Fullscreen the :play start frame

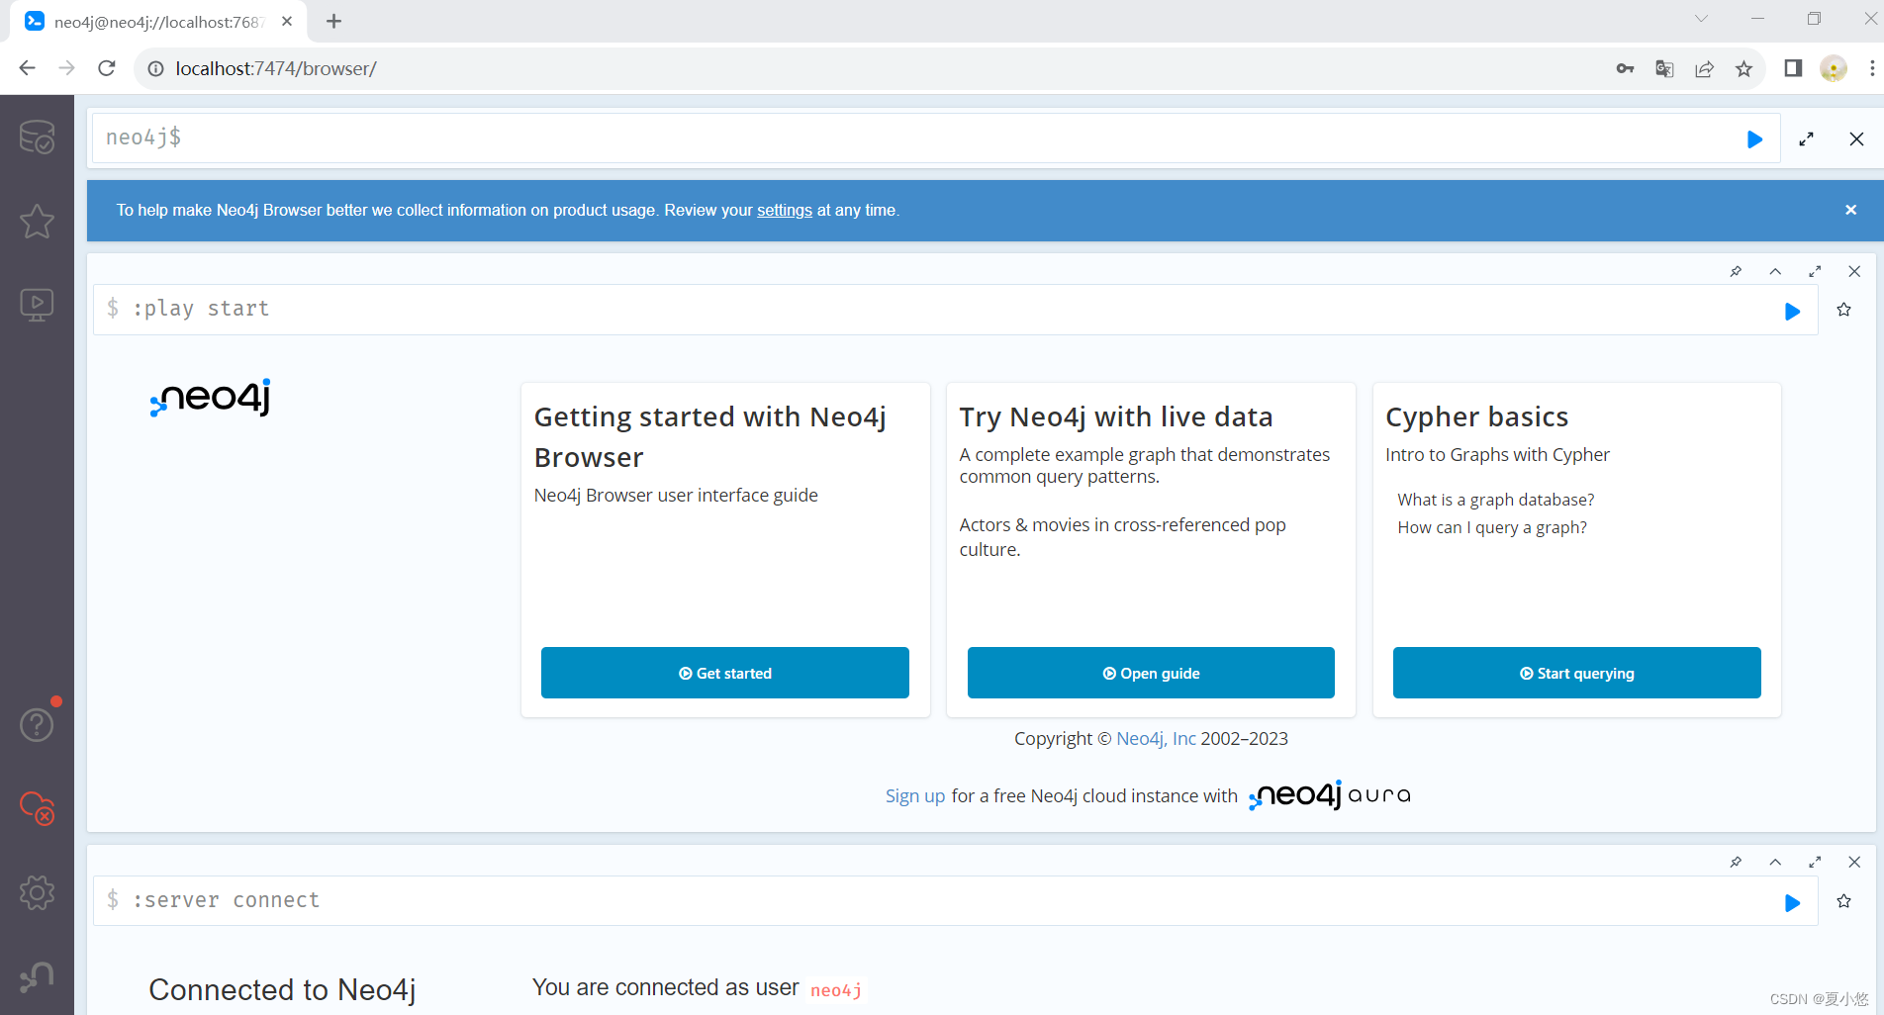pyautogui.click(x=1815, y=271)
